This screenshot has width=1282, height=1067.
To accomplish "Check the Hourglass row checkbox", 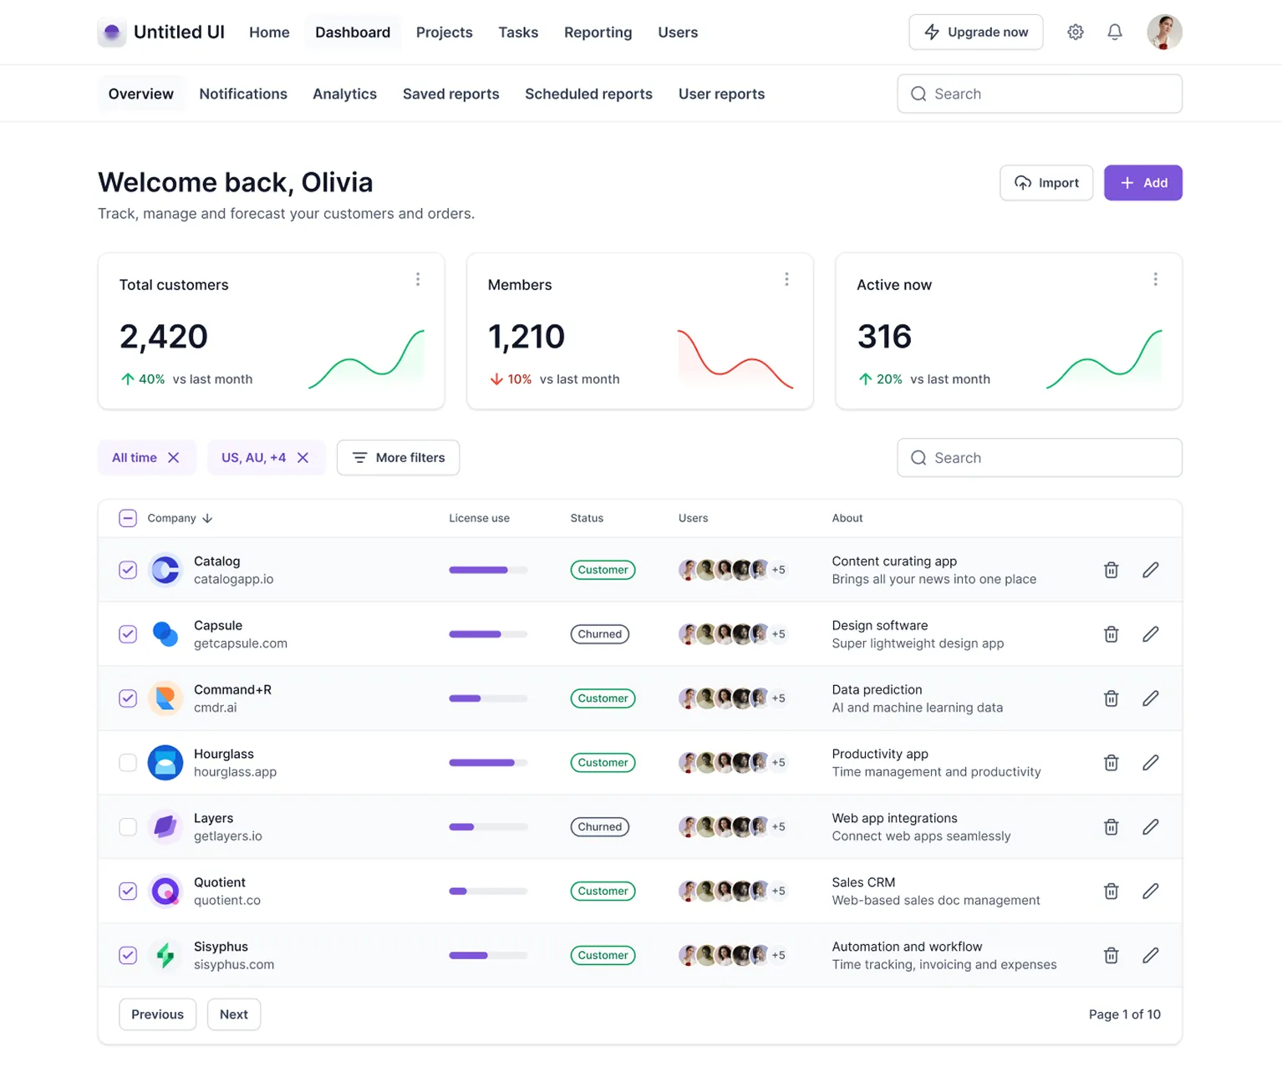I will [x=128, y=762].
